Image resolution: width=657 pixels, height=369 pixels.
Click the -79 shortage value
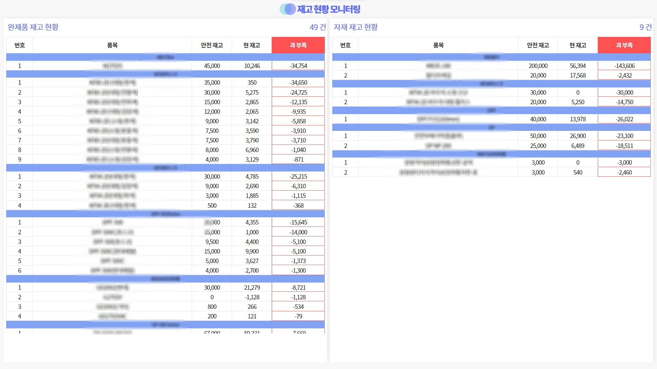298,316
